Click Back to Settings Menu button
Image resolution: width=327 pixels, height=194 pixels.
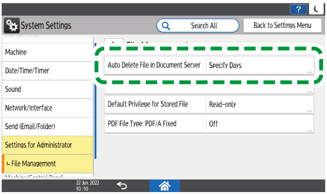pos(282,25)
